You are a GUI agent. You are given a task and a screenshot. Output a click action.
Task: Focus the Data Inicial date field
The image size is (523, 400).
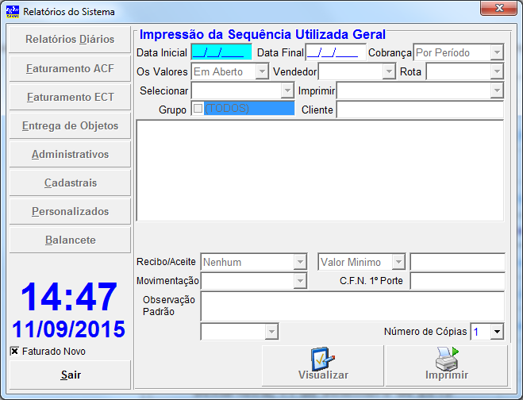click(221, 52)
